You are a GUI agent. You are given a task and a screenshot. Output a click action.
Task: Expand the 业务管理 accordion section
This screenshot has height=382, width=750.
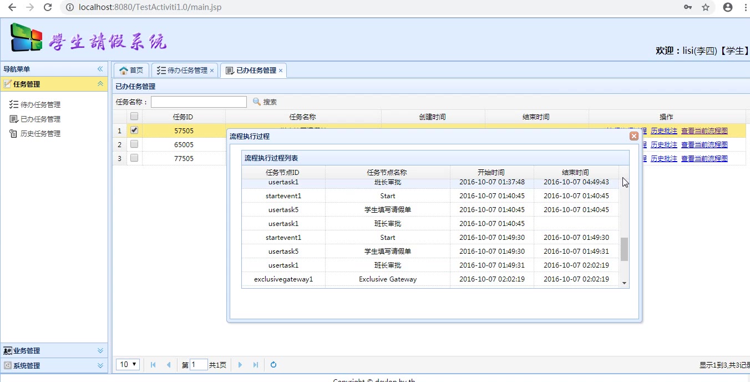click(x=100, y=350)
